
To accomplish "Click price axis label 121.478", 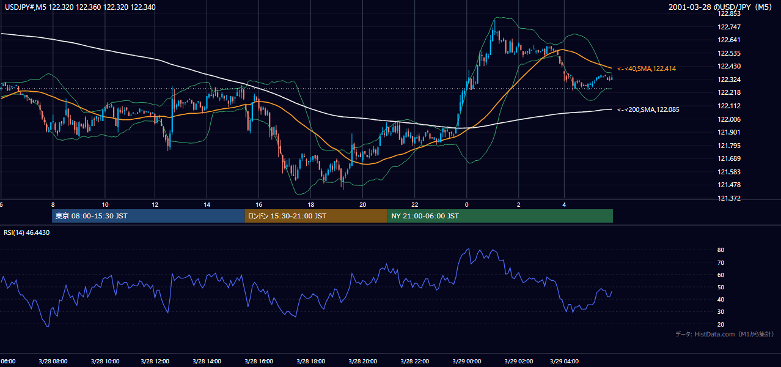I will click(730, 185).
